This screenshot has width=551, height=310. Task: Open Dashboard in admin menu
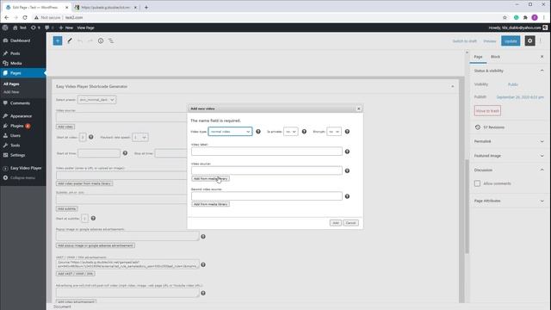20,40
